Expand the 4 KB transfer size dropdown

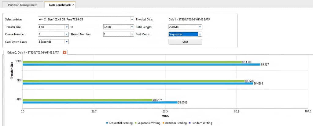pos(67,27)
